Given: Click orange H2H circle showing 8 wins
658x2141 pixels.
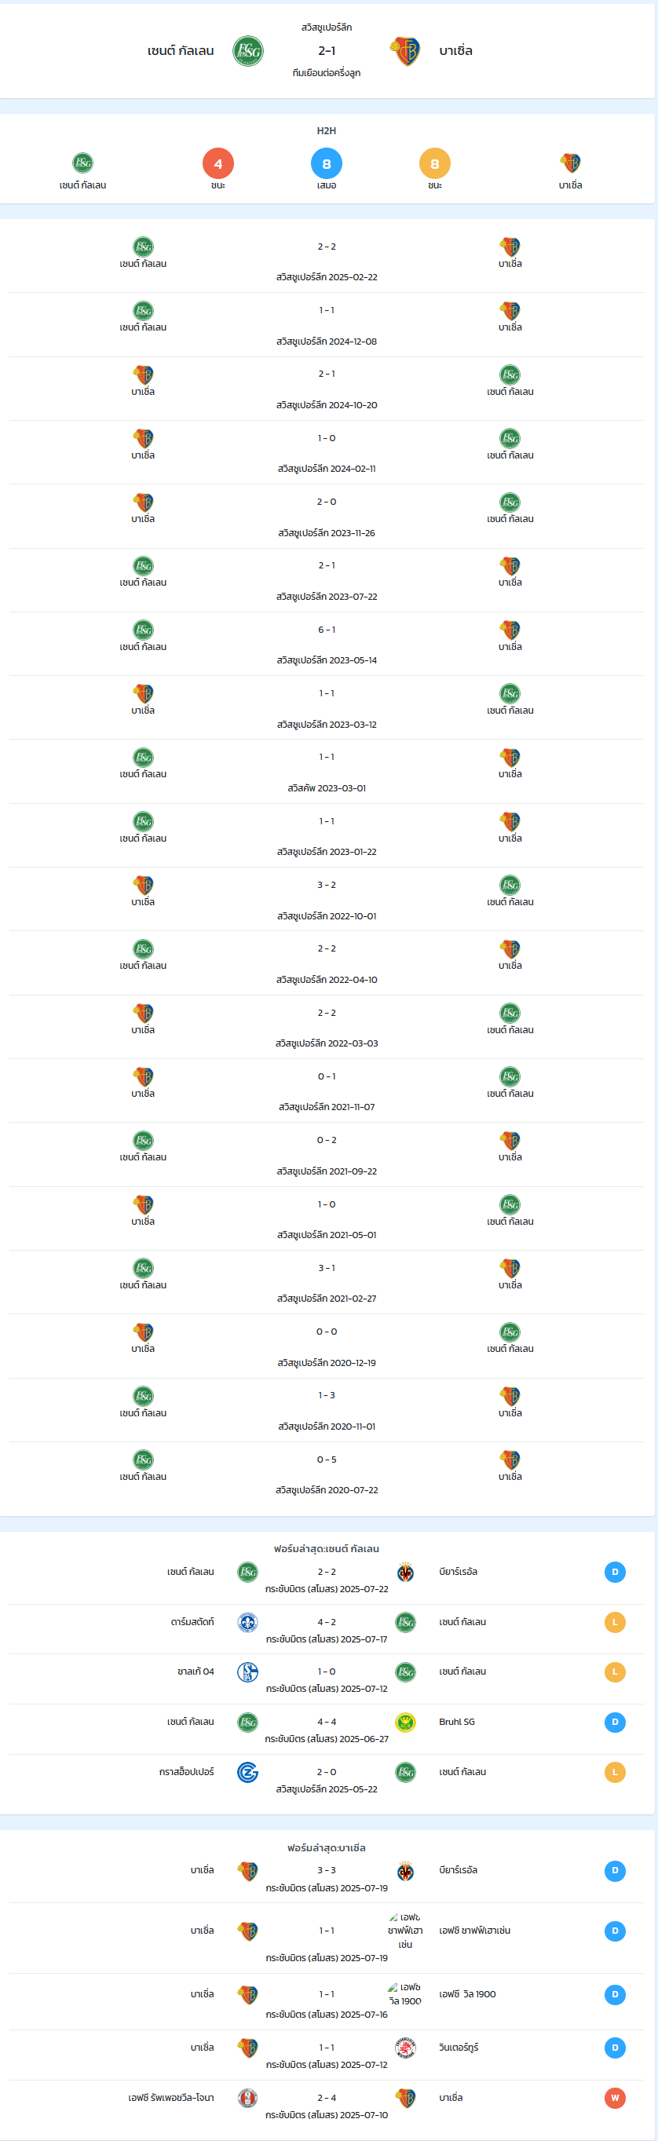Looking at the screenshot, I should (x=434, y=164).
